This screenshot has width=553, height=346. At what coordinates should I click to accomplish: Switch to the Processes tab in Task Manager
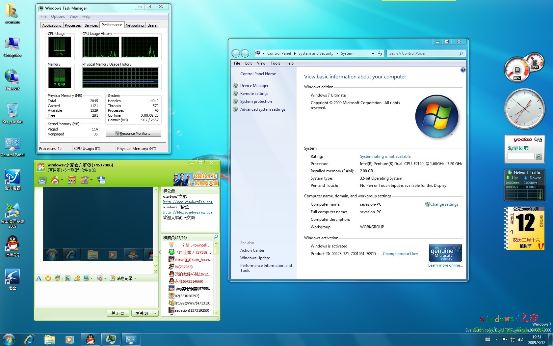click(x=73, y=25)
